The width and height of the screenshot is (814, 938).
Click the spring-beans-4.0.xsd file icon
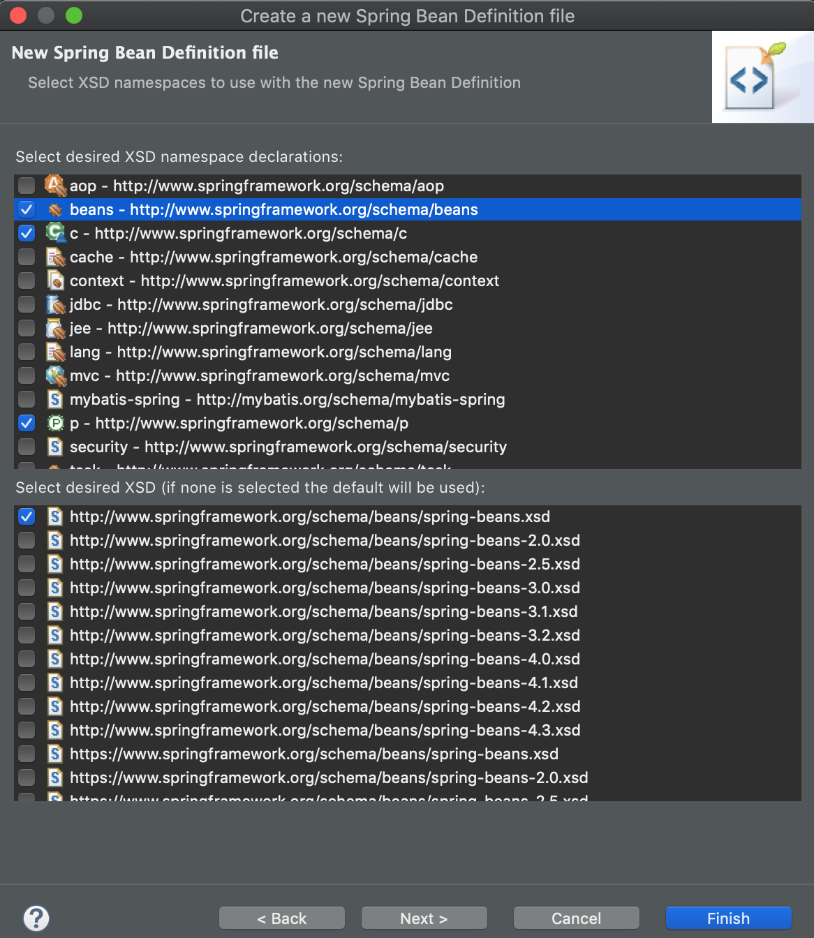[x=55, y=659]
